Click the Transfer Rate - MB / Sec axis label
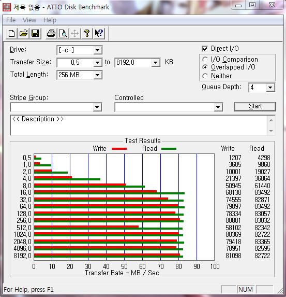The height and width of the screenshot is (297, 286). pyautogui.click(x=122, y=273)
